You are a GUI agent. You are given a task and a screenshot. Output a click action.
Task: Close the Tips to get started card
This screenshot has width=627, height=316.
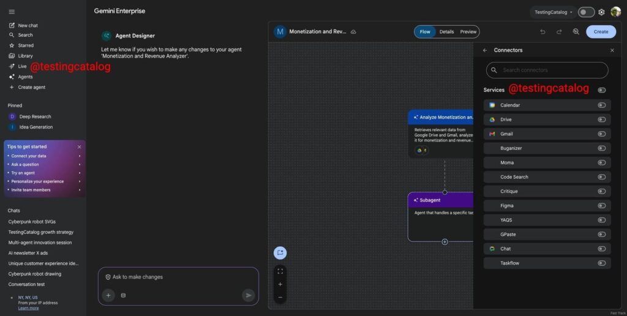click(79, 147)
